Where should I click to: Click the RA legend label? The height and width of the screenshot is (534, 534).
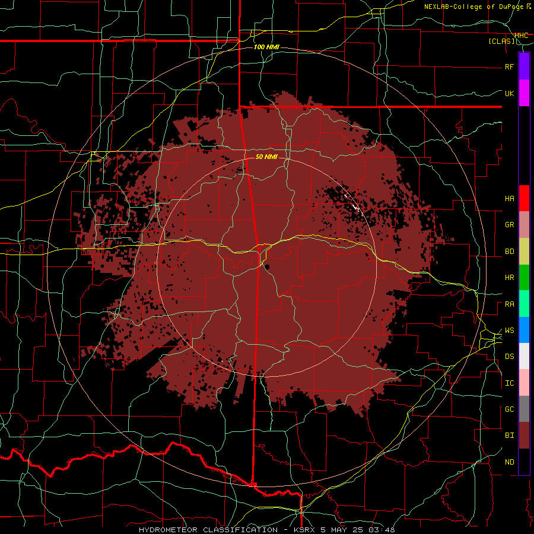509,304
